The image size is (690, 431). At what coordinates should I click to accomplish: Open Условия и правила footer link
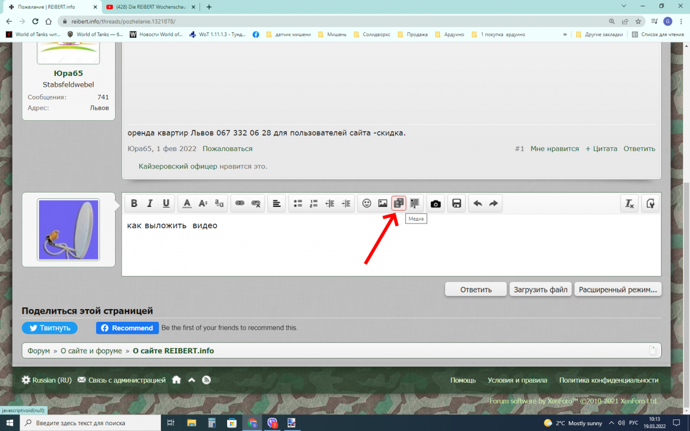point(517,380)
